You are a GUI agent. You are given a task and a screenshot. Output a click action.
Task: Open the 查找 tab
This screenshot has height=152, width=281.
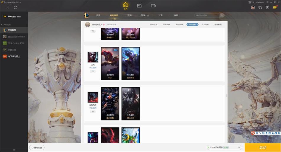click(176, 15)
